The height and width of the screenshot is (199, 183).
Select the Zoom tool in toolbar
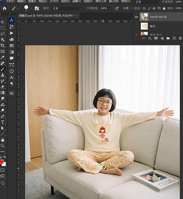click(3, 146)
